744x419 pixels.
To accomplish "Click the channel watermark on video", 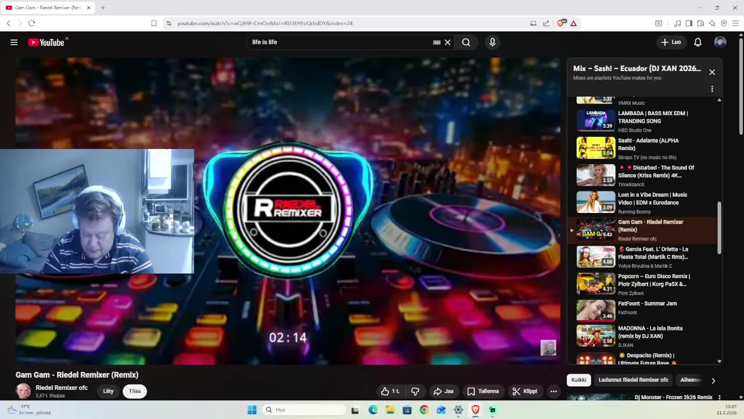I will point(548,347).
